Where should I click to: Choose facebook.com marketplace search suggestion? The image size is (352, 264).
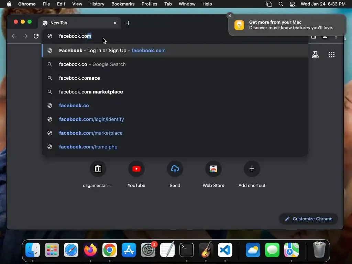(x=175, y=92)
